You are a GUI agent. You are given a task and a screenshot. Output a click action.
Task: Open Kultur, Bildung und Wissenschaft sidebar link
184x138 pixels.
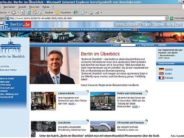coord(9,95)
